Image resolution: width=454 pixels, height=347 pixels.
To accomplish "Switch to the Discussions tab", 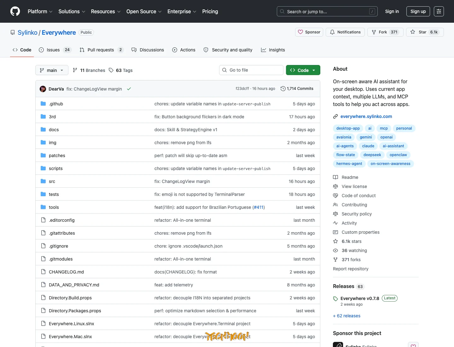I will (148, 50).
